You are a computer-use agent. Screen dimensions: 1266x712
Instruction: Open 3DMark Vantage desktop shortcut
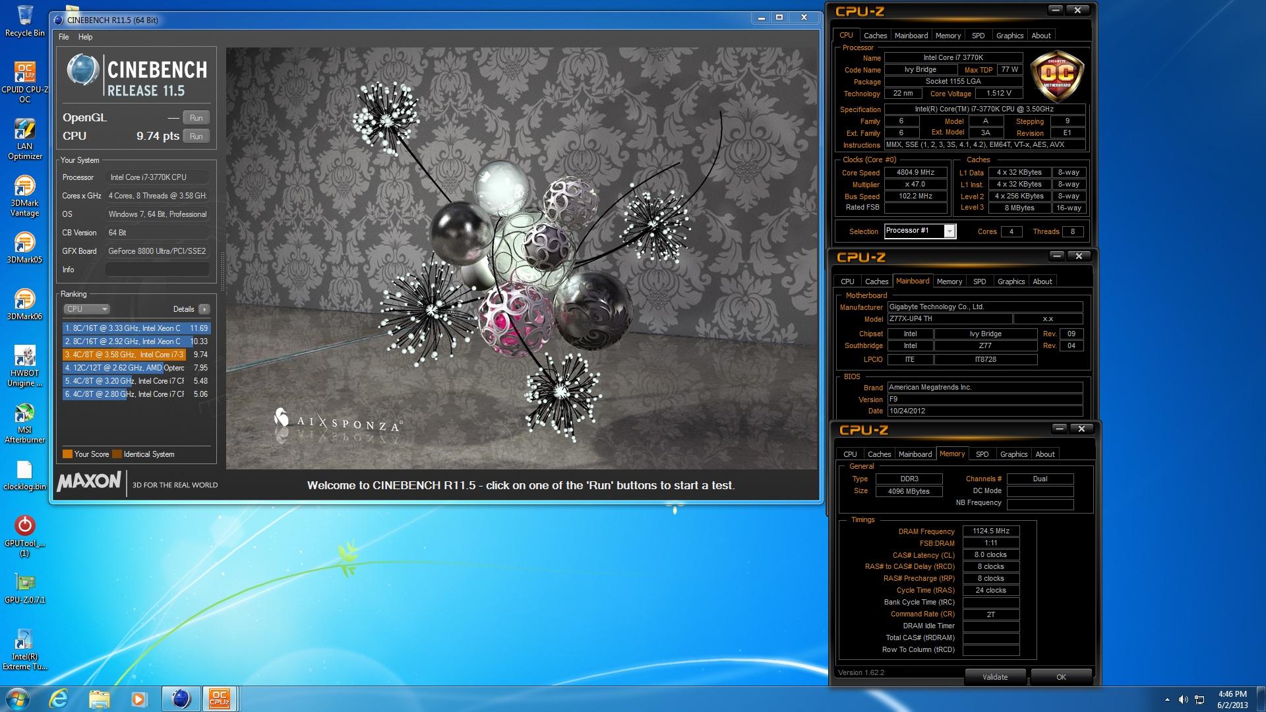[24, 196]
